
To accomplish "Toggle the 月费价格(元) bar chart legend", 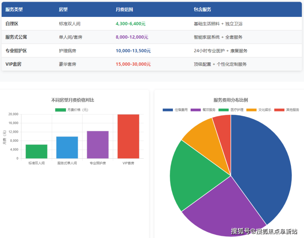I will (72, 110).
